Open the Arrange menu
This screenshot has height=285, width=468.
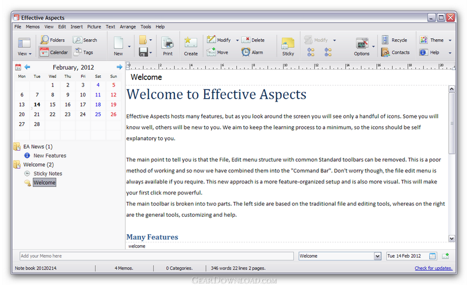click(128, 26)
